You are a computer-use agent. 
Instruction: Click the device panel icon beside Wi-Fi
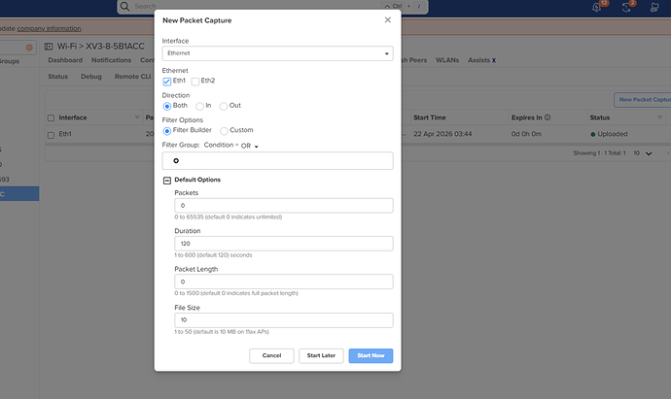click(x=49, y=47)
